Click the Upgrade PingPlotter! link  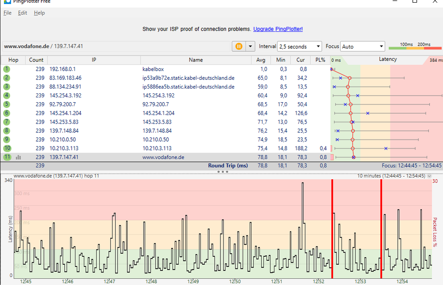click(x=278, y=29)
